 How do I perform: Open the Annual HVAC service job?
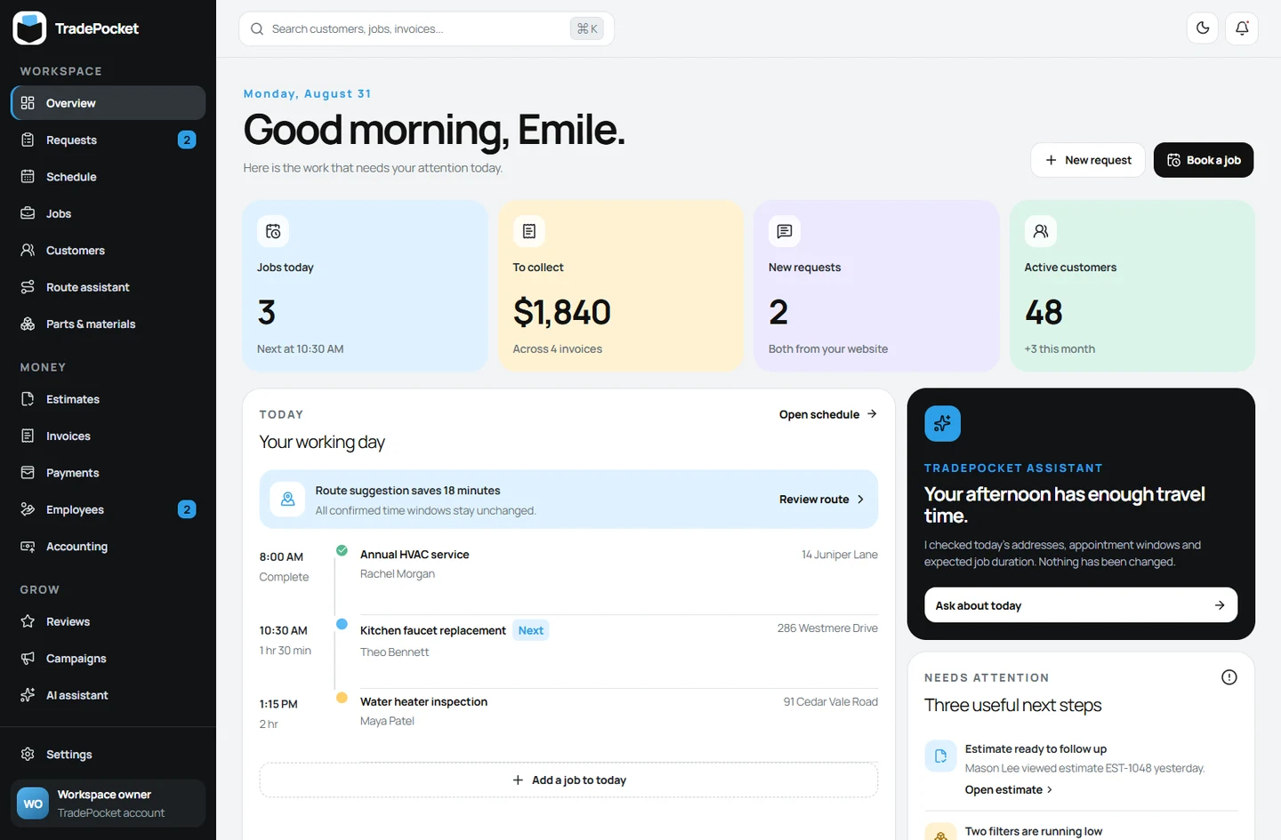pos(415,555)
